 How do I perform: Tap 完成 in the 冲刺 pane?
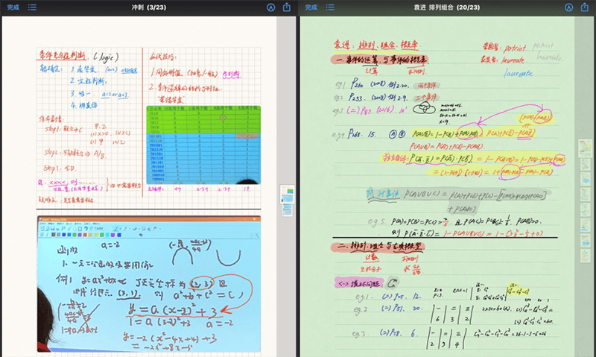13,7
